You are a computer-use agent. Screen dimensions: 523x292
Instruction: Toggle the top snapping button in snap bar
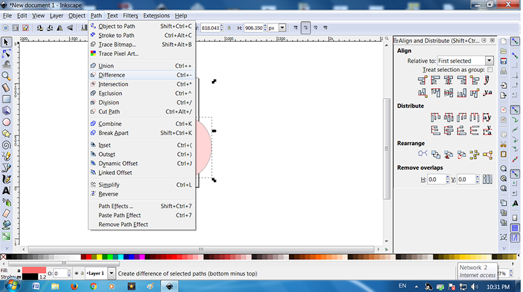tap(515, 41)
